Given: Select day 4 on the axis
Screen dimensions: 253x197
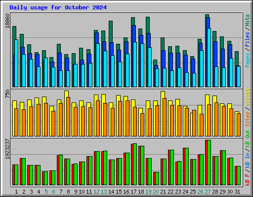Looking at the screenshot, I should 39,192.
